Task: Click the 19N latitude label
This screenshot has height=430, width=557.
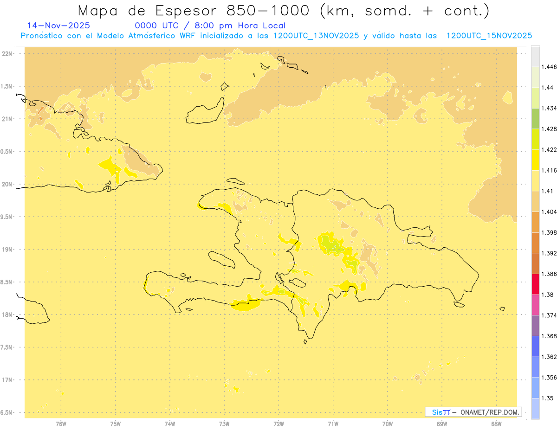Action: pyautogui.click(x=8, y=249)
